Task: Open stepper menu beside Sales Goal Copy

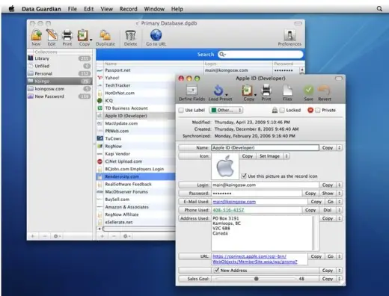Action: click(x=339, y=279)
